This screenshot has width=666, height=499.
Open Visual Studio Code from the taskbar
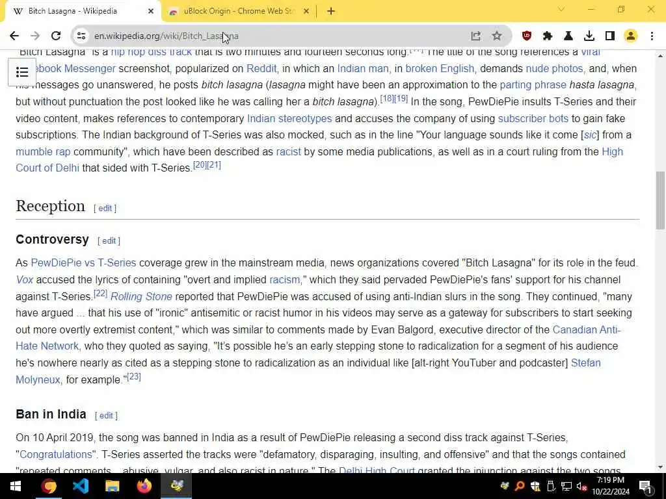coord(81,486)
